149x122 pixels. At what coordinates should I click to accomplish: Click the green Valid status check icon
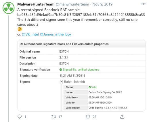click(90, 87)
